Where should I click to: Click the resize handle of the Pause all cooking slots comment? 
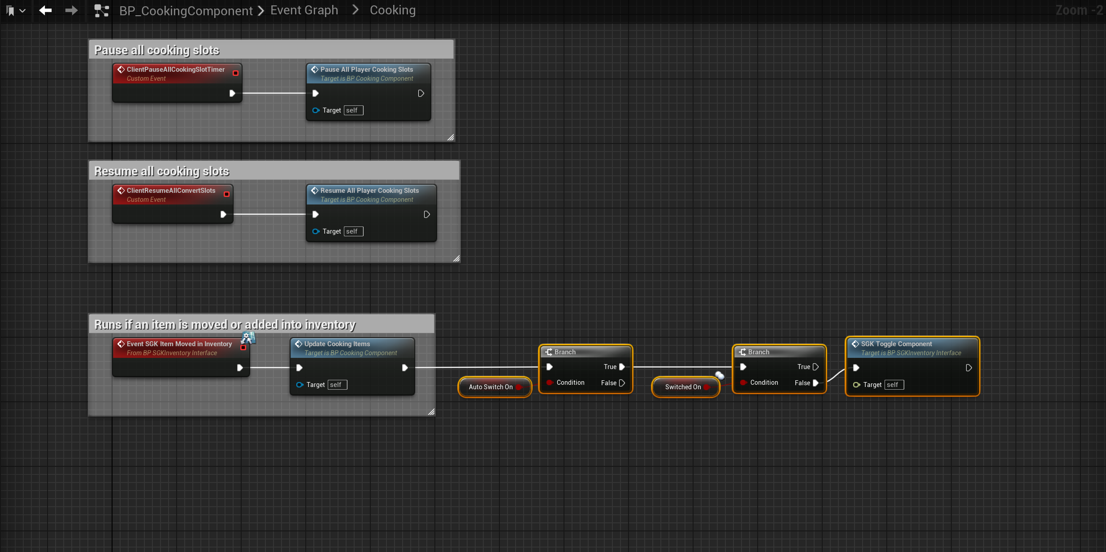tap(451, 137)
